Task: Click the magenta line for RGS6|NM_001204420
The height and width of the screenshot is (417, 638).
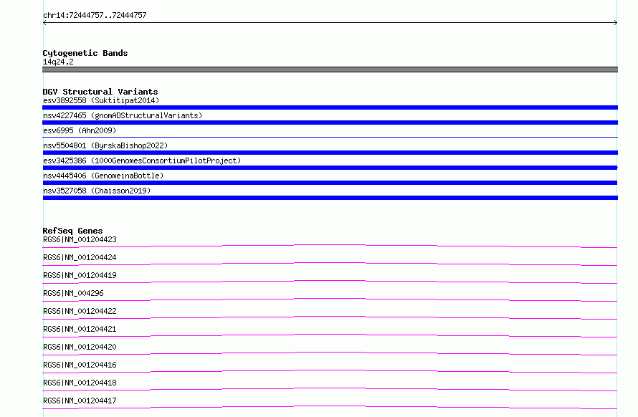Action: [x=330, y=353]
